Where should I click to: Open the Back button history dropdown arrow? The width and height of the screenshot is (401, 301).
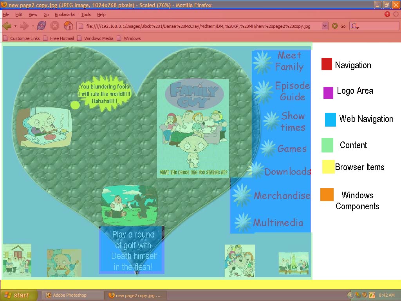(x=15, y=26)
